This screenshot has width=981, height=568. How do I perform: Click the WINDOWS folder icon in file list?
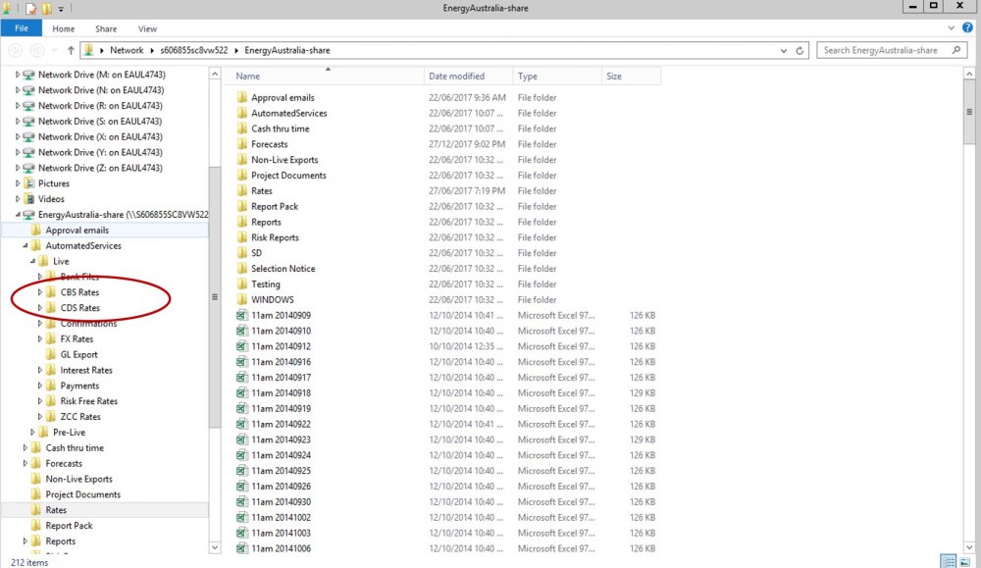(x=242, y=299)
